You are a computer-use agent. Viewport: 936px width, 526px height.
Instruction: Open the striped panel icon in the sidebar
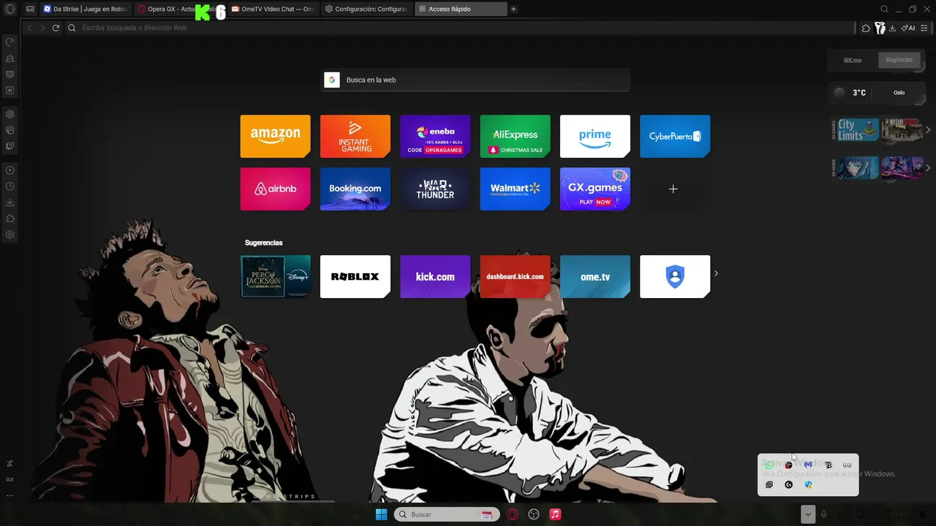[10, 75]
